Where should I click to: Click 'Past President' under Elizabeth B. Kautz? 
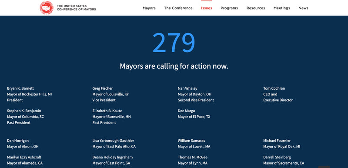(104, 122)
